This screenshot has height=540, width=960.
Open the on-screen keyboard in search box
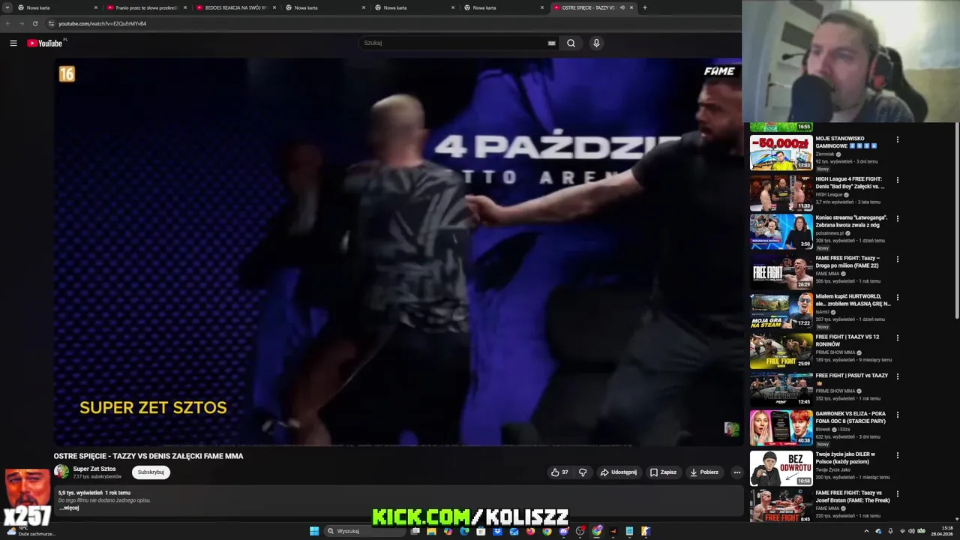pyautogui.click(x=552, y=43)
